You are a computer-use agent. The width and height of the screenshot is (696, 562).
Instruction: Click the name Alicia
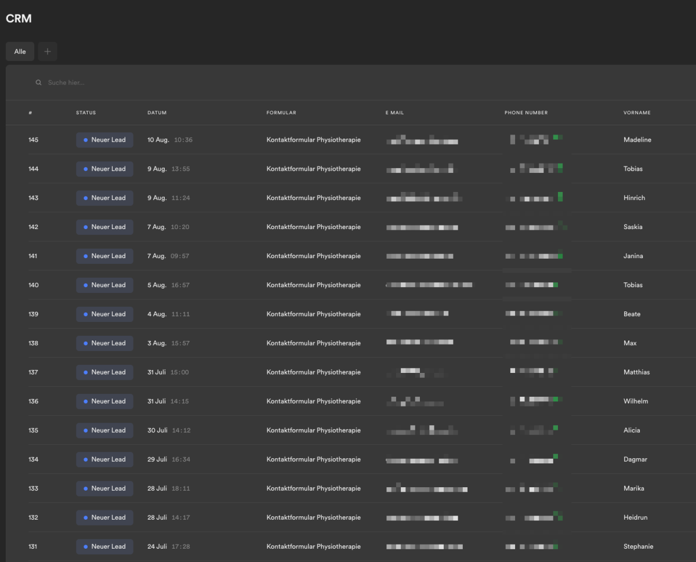[x=632, y=430]
